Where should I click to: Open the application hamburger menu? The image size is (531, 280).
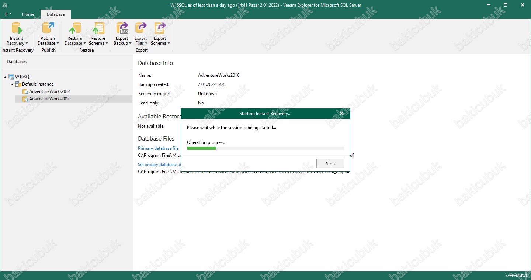[x=7, y=14]
